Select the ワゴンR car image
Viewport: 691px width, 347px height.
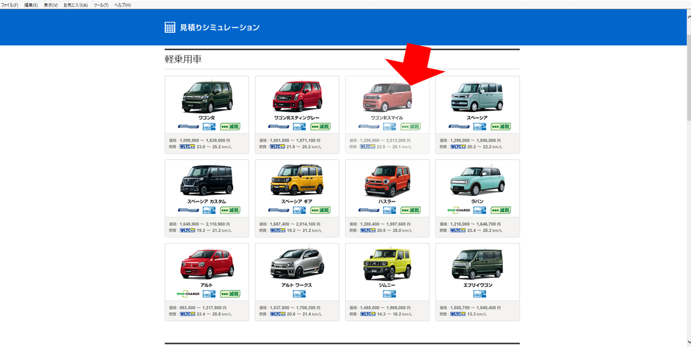207,96
